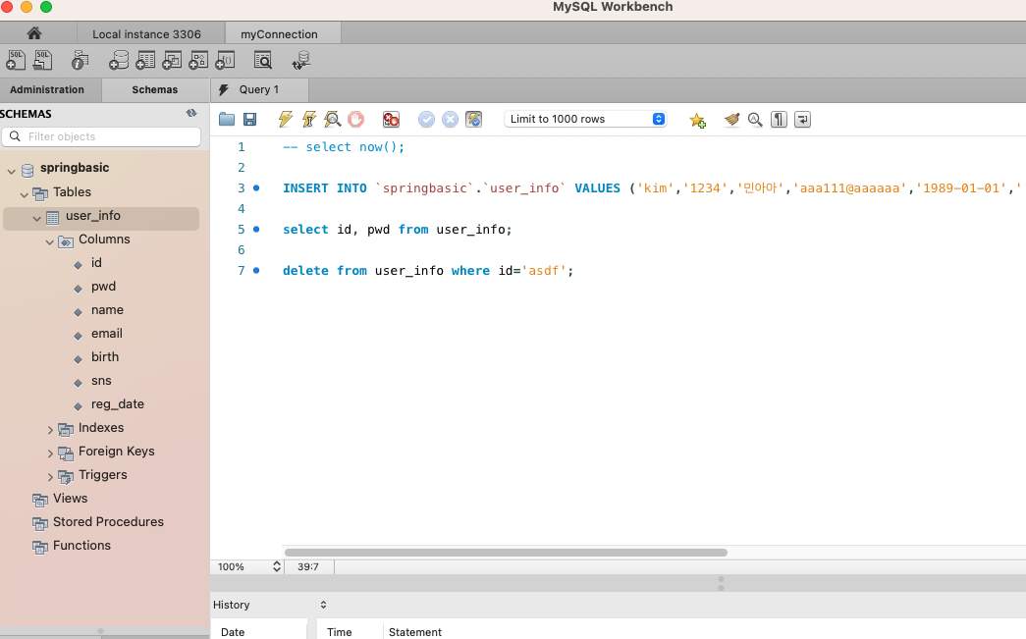The image size is (1026, 639).
Task: Click the horizontal editor scrollbar
Action: [506, 553]
